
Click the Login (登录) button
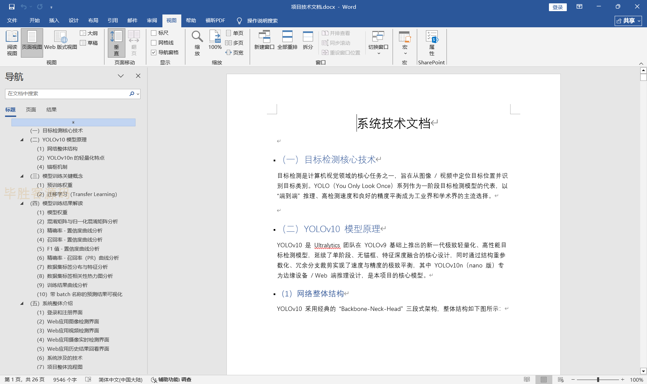click(557, 7)
